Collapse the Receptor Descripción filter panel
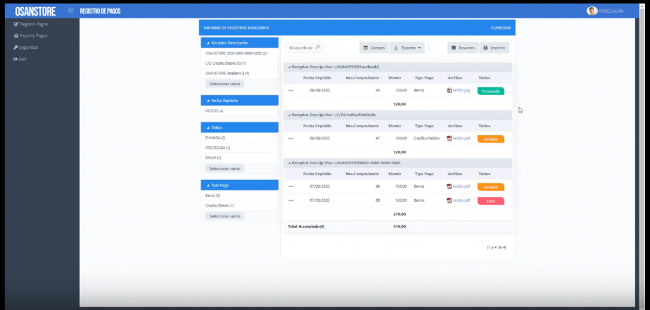The image size is (650, 310). [239, 42]
